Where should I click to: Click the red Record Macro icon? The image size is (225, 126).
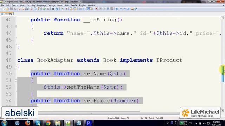[x=97, y=9]
